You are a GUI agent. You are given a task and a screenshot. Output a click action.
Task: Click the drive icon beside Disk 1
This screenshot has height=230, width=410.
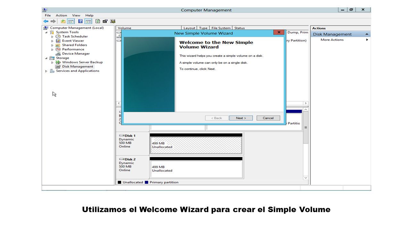pos(122,135)
